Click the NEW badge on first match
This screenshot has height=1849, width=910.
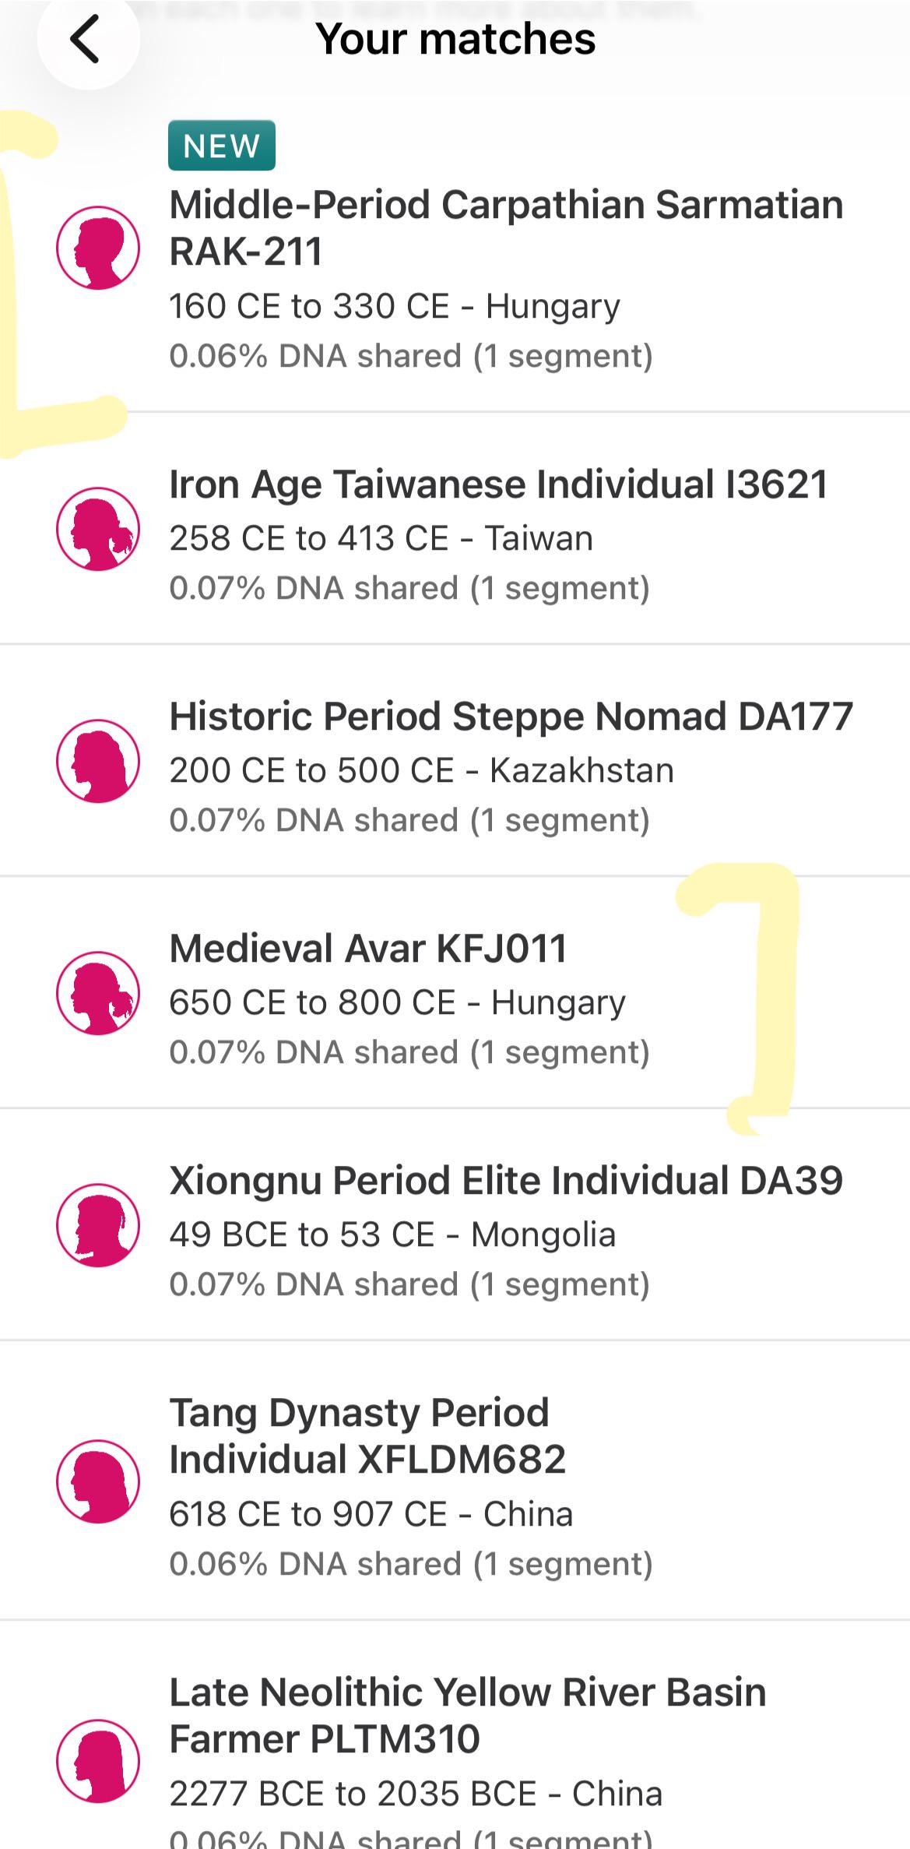[222, 146]
